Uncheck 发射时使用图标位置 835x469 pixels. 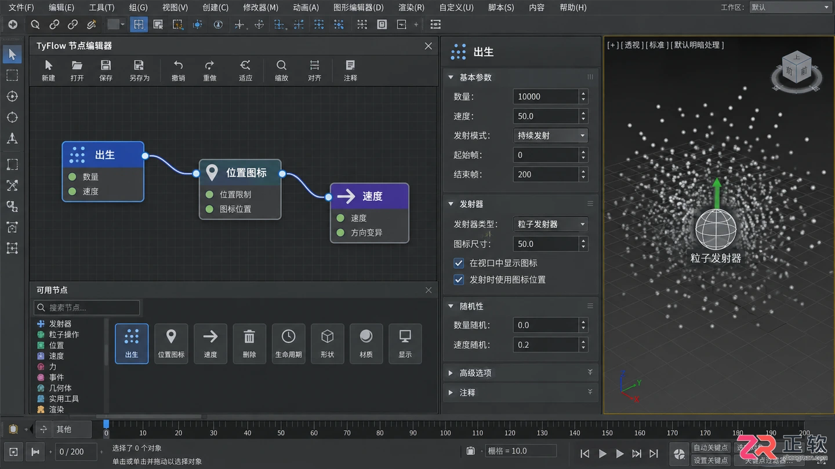pyautogui.click(x=459, y=280)
